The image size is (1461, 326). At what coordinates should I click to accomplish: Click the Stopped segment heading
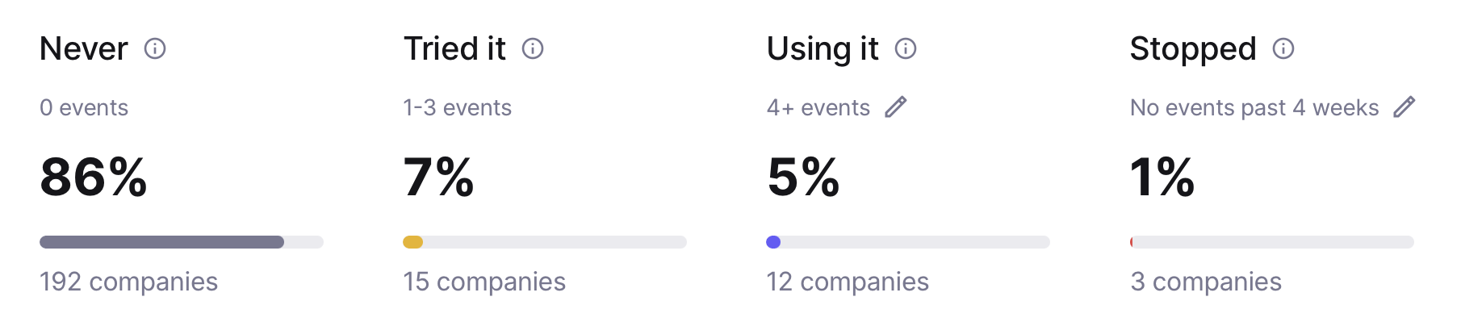(x=1193, y=49)
